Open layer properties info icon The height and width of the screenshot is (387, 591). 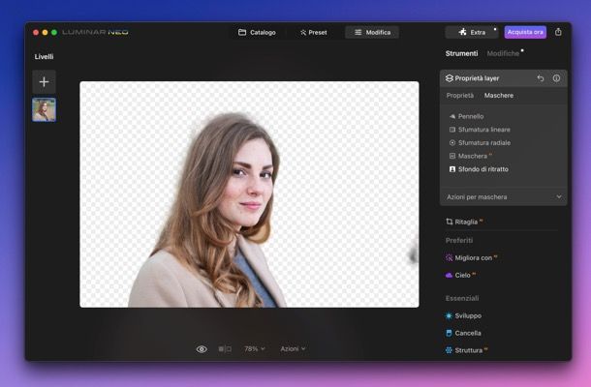point(556,78)
